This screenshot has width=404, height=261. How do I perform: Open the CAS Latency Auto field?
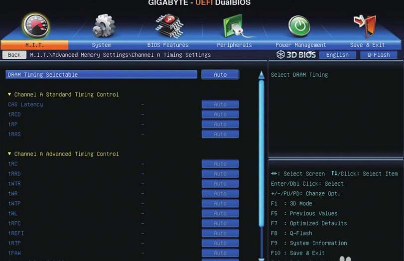click(x=220, y=104)
